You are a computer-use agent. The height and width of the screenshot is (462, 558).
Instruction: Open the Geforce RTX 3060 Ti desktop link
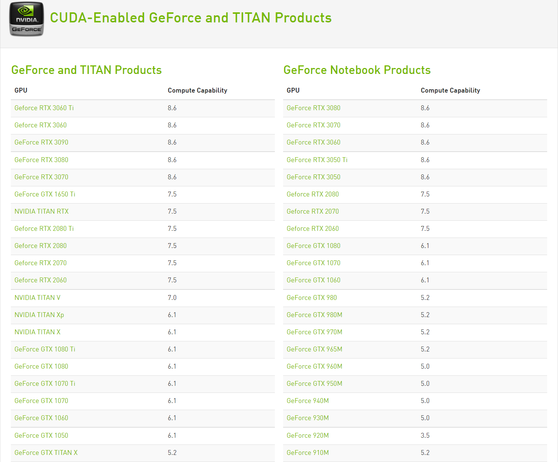tap(44, 108)
